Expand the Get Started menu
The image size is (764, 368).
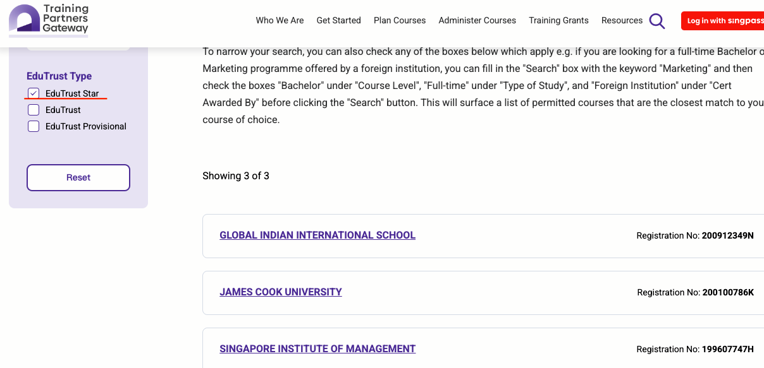[x=338, y=20]
